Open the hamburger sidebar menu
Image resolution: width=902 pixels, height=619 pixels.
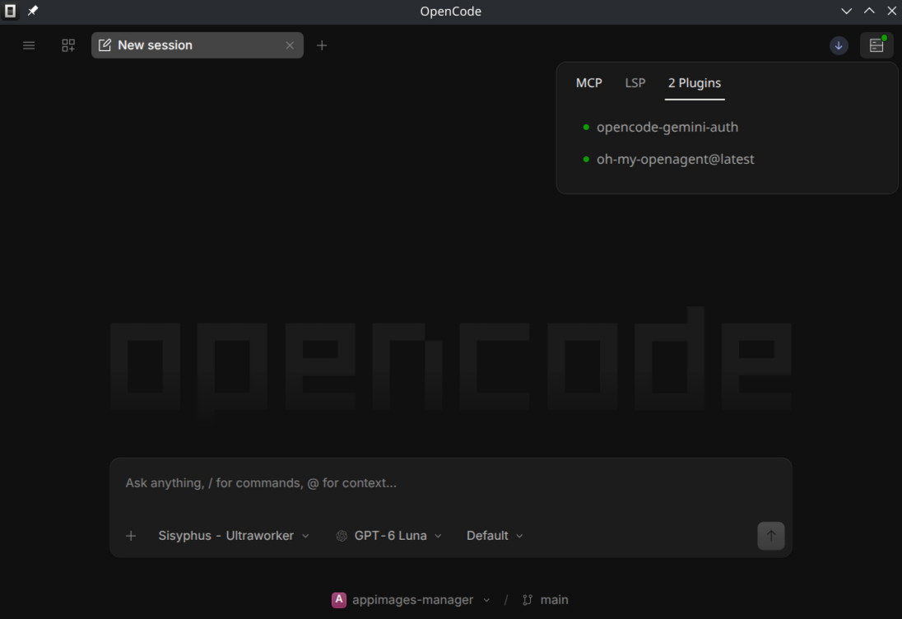pyautogui.click(x=29, y=45)
